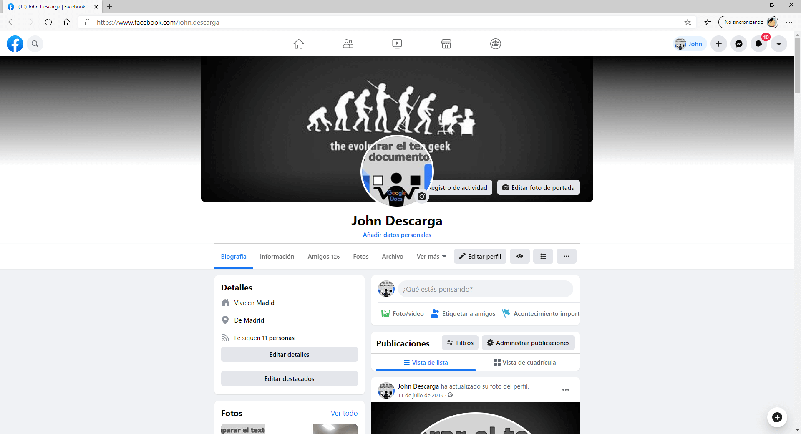Click the browser Back arrow
Screen dimensions: 801x434
[x=12, y=22]
